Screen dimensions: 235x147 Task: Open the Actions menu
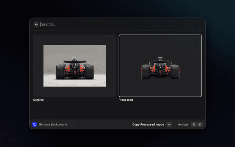(x=183, y=125)
